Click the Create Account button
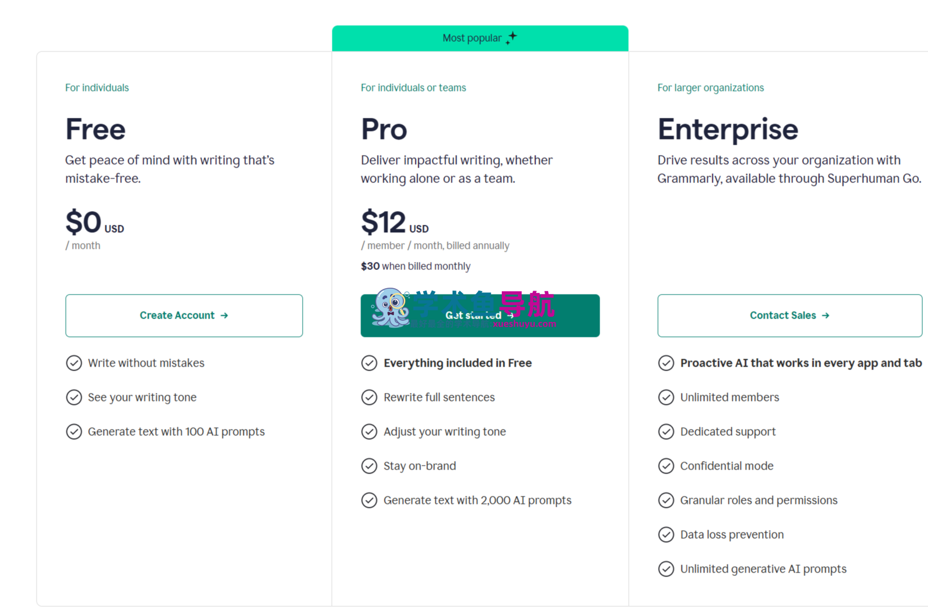The height and width of the screenshot is (616, 928). [x=184, y=315]
